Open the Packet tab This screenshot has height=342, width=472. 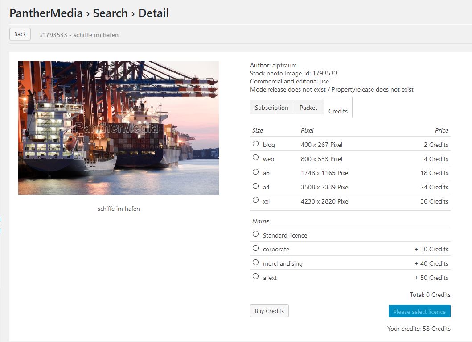308,108
